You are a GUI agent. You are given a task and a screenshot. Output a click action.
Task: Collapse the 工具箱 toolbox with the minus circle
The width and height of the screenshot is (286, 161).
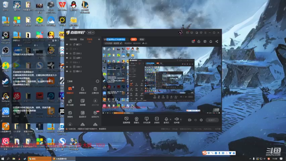[98, 81]
